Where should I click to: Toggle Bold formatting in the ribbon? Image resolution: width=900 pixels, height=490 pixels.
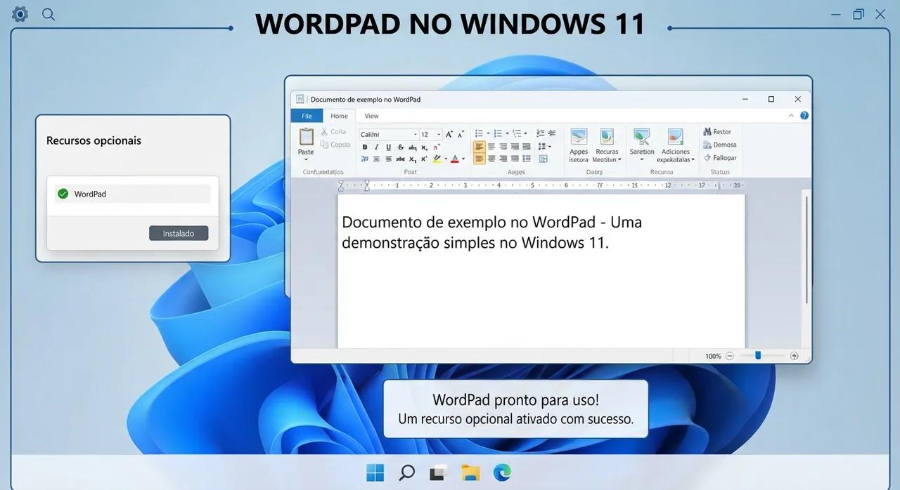tap(365, 147)
